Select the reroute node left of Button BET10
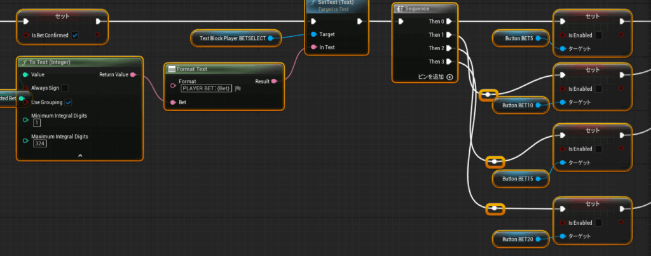Screen dimensions: 651x256 pos(488,95)
